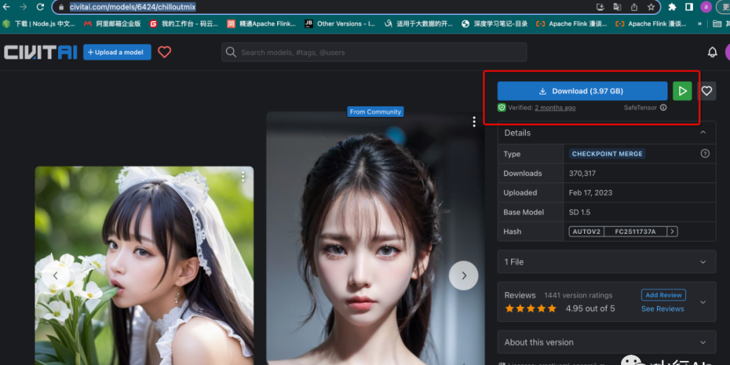Click the Uploaded date Feb 17, 2023

(x=590, y=193)
